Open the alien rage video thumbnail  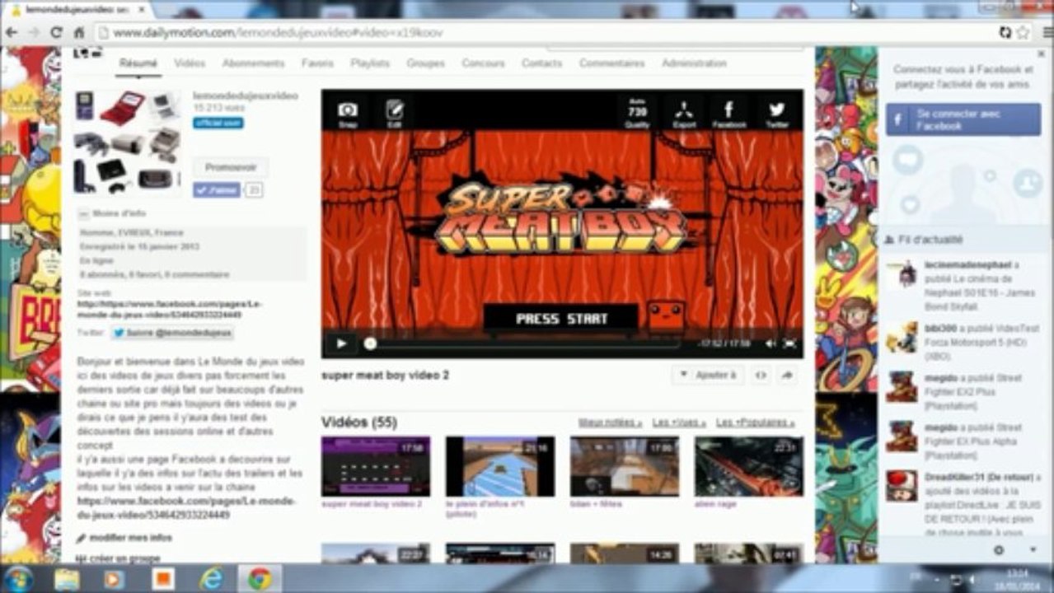(749, 466)
